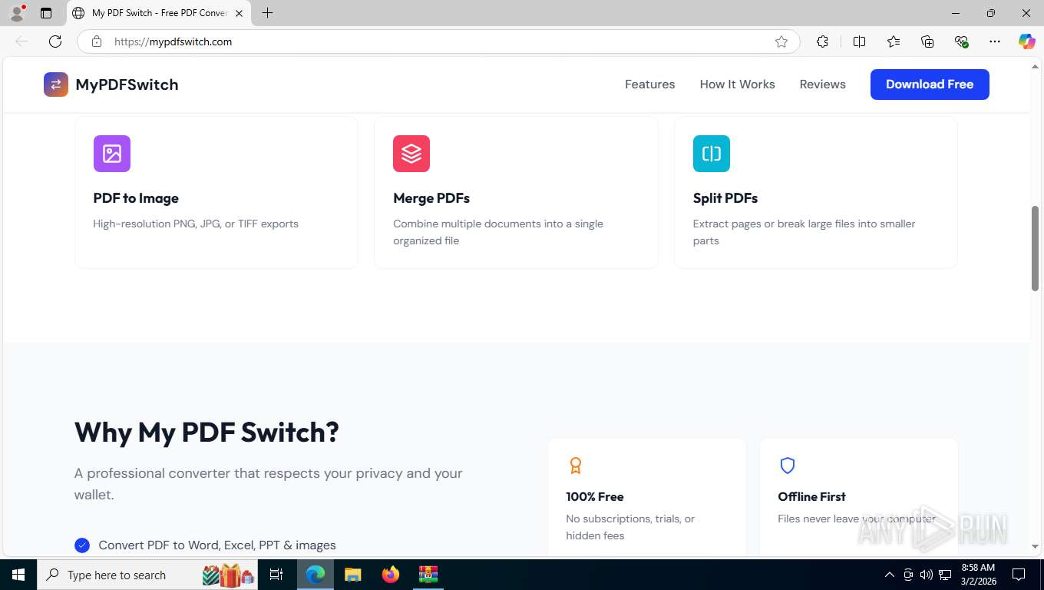Image resolution: width=1044 pixels, height=590 pixels.
Task: Click the taskbar clock showing 8:58 AM
Action: (978, 575)
